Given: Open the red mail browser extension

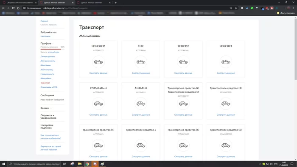Looking at the screenshot, I should [272, 8].
